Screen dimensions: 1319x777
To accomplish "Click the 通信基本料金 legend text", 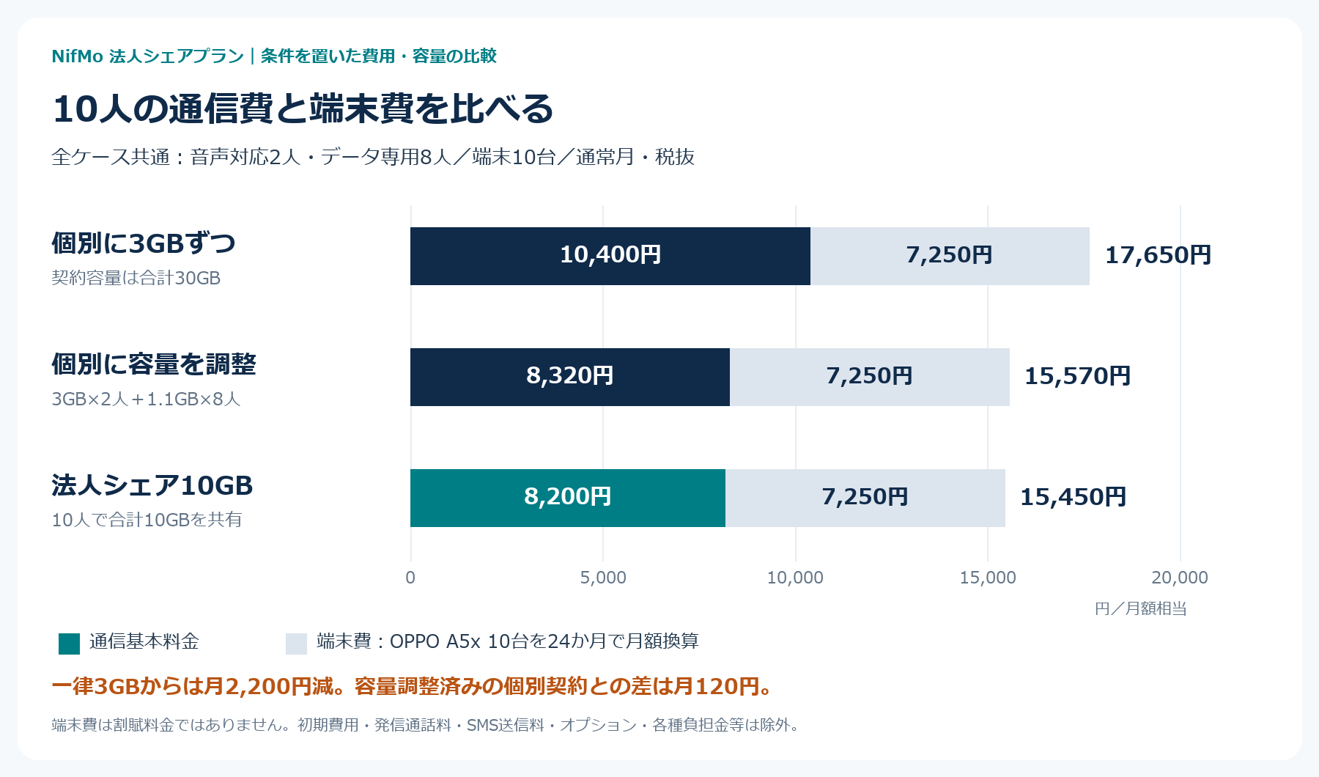I will tap(144, 641).
